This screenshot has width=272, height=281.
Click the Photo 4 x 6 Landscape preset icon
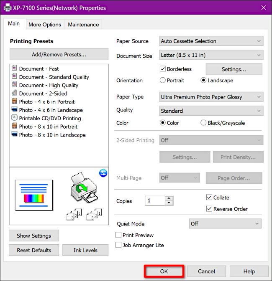click(x=14, y=109)
